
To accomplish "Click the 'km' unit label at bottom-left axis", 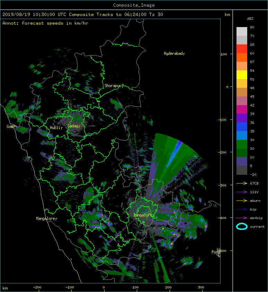I will pos(5,288).
